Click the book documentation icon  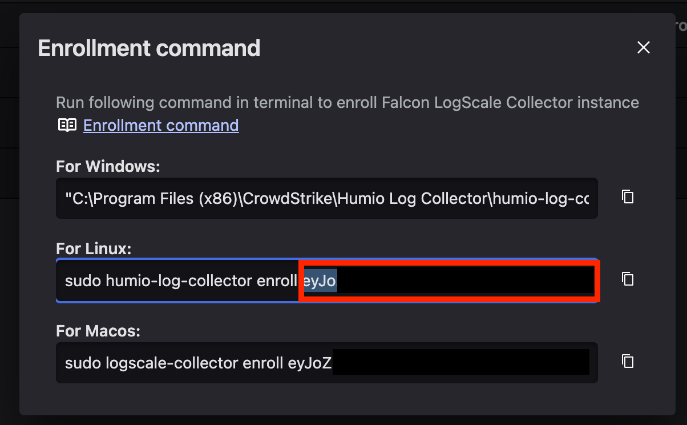coord(67,125)
